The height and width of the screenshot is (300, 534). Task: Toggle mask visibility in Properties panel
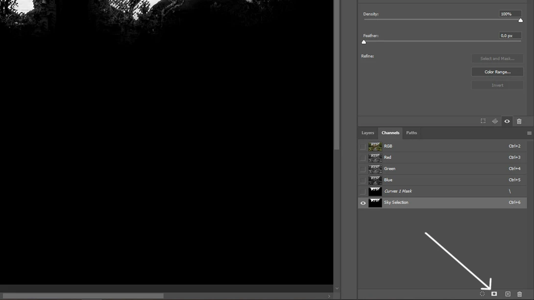pos(507,121)
